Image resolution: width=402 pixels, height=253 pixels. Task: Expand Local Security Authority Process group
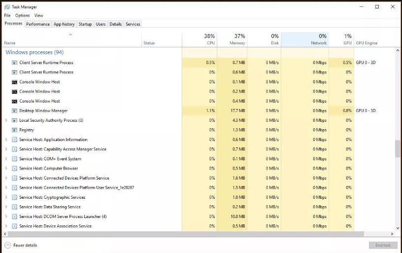[6, 120]
